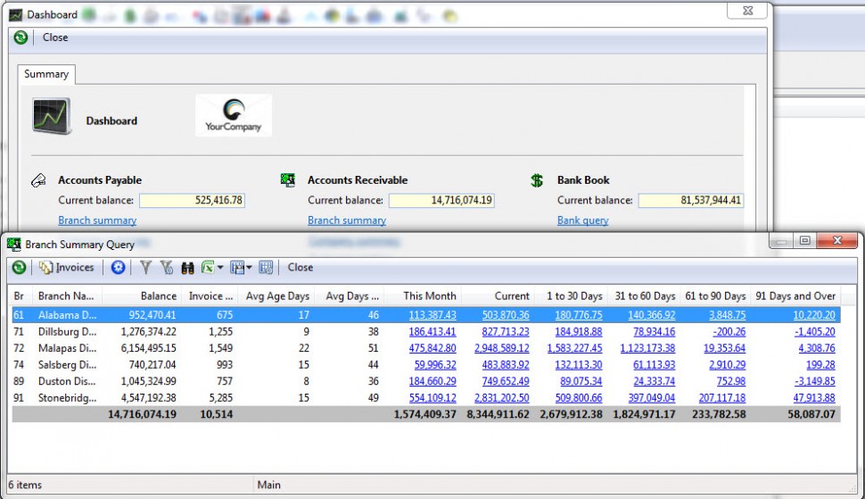865x499 pixels.
Task: Close the Branch Summary Query via toolbar Close
Action: click(301, 267)
